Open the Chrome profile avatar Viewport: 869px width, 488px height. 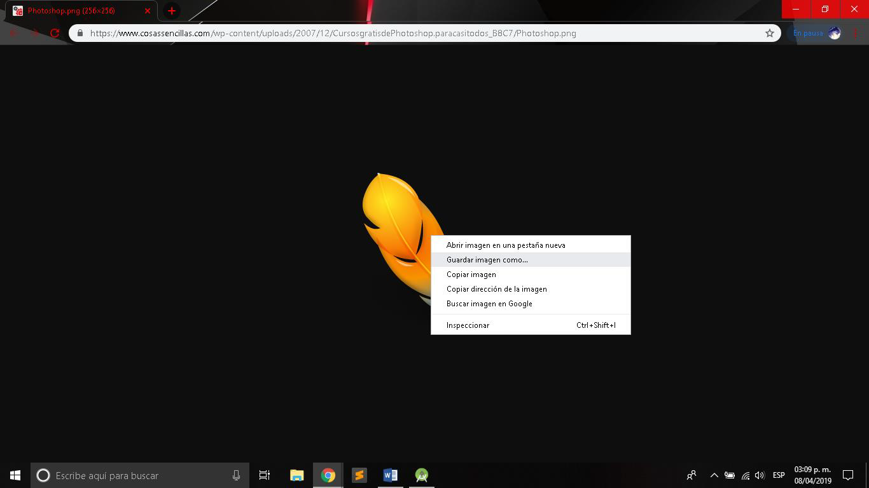coord(835,33)
